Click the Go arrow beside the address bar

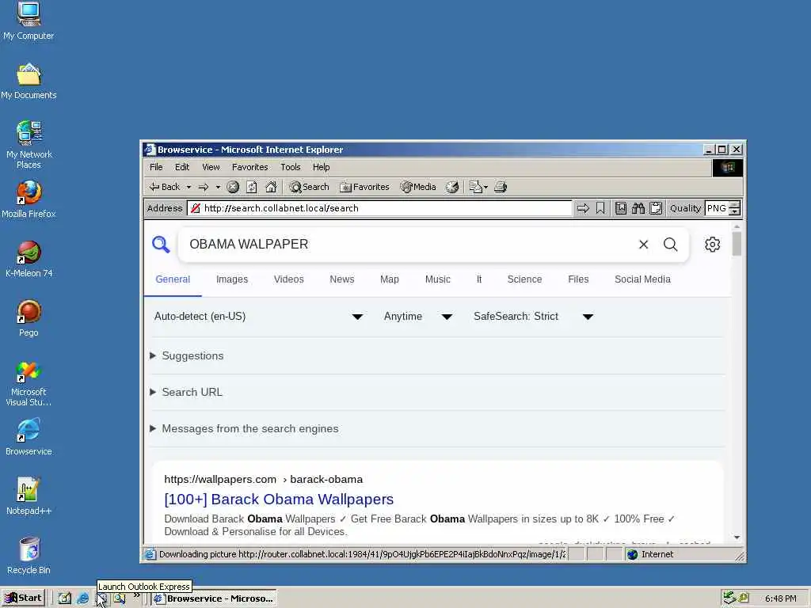point(583,208)
